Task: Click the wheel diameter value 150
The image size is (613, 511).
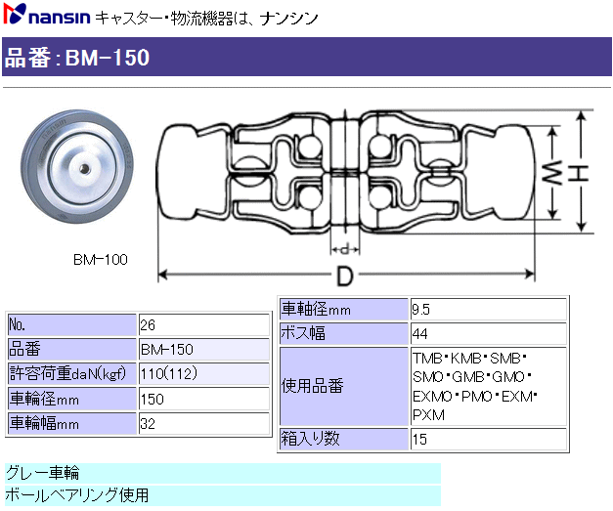Action: (153, 399)
